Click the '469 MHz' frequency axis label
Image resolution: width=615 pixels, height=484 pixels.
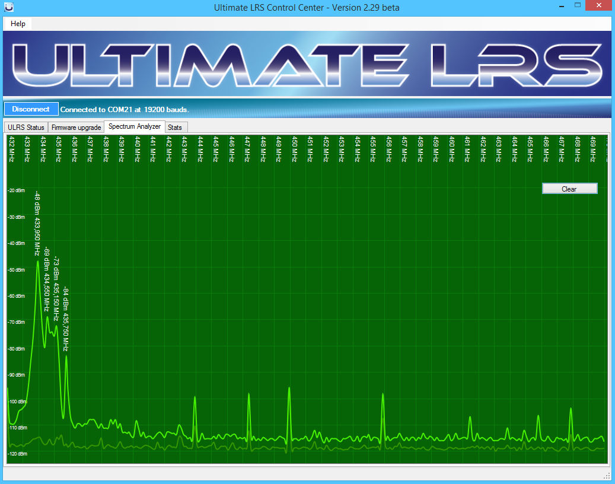click(x=592, y=149)
